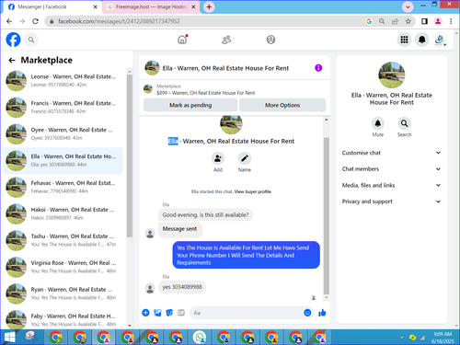
Task: Open the Facebook home logo
Action: pyautogui.click(x=13, y=40)
